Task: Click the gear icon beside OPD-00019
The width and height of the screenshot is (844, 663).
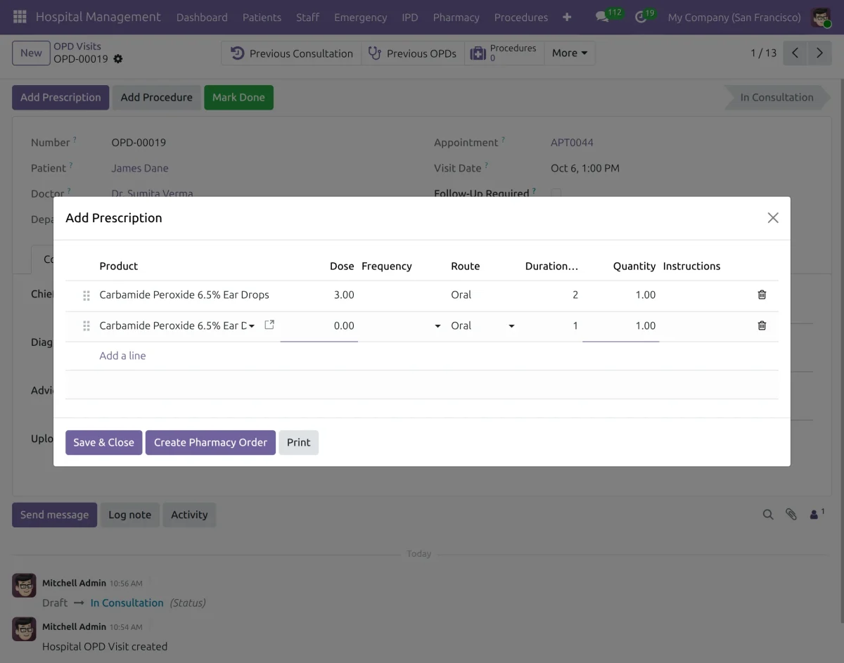Action: click(x=118, y=59)
